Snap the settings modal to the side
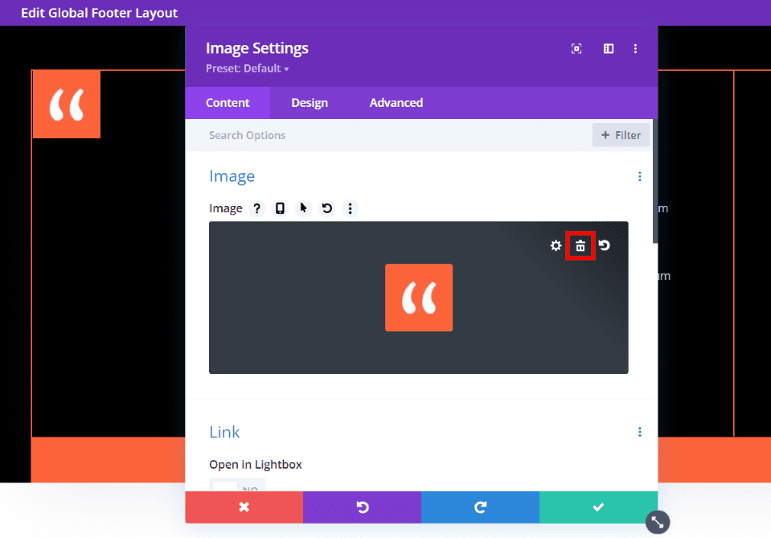The width and height of the screenshot is (771, 538). click(609, 48)
